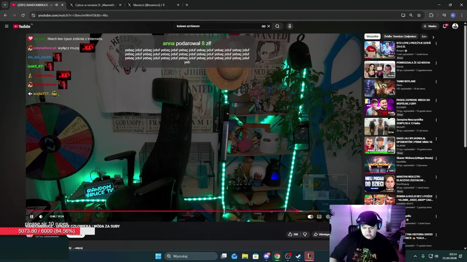
Task: Open the Chrome profile K avatar
Action: (453, 15)
